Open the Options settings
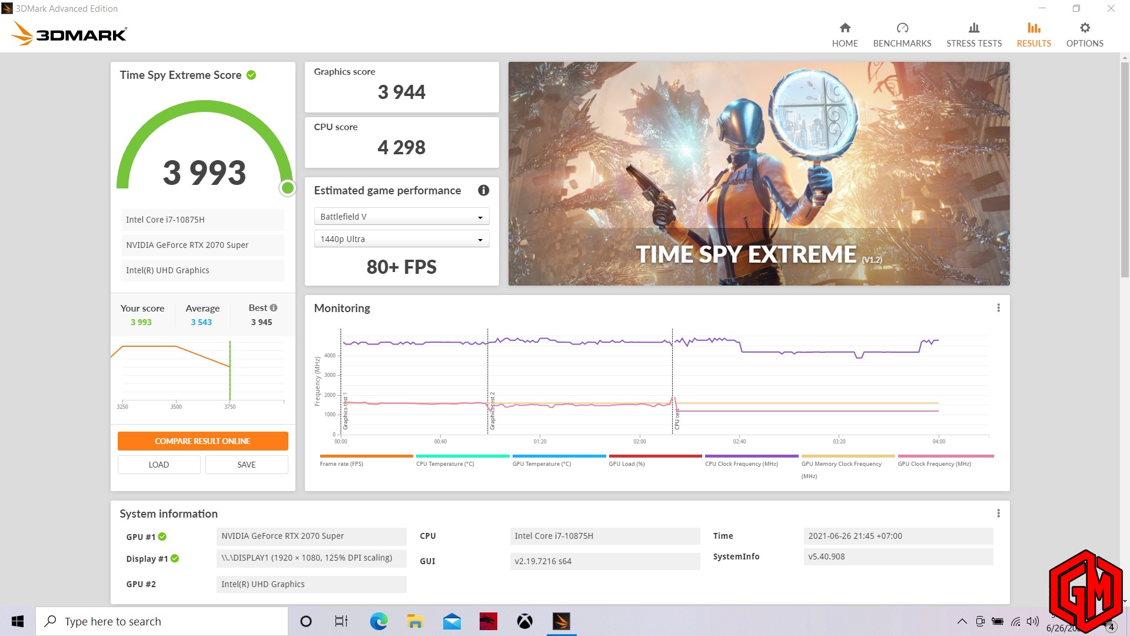The image size is (1130, 636). click(1084, 35)
